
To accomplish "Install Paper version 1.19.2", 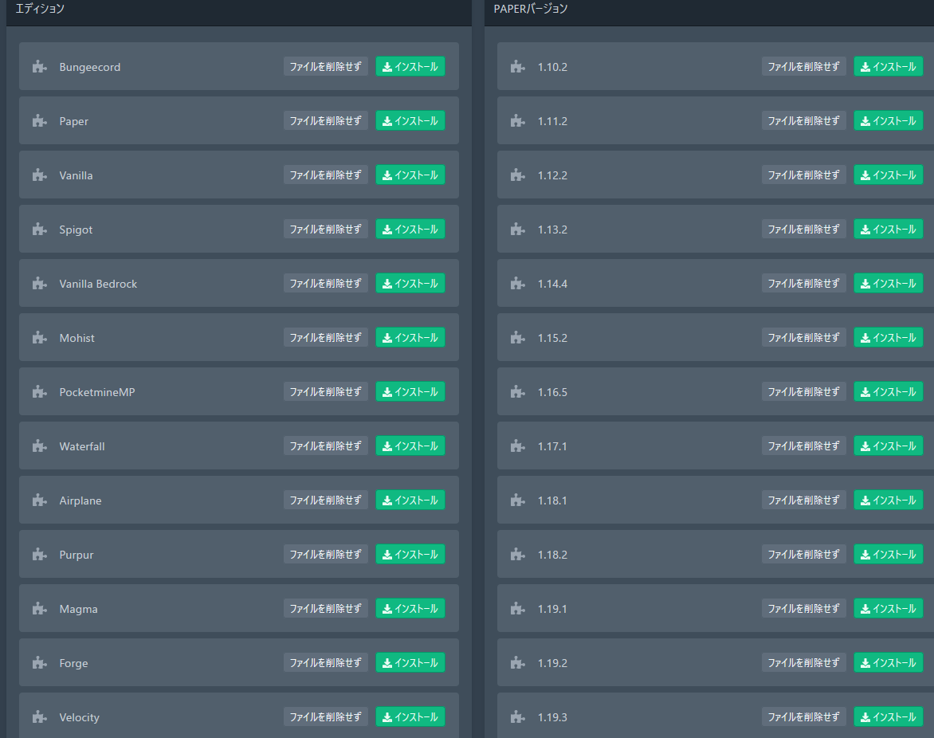I will tap(889, 663).
